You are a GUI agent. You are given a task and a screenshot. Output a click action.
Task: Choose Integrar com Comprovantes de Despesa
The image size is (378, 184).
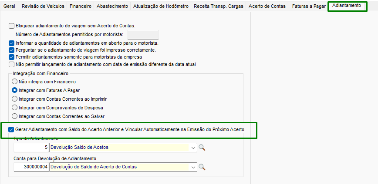tap(15, 107)
